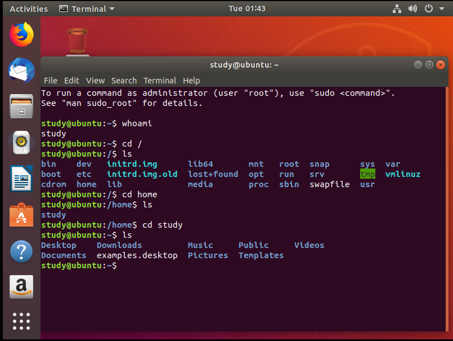
Task: Click the Activities button
Action: [x=29, y=8]
